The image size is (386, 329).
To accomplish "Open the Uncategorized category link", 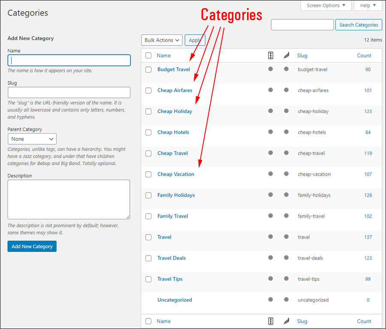I will click(x=175, y=300).
